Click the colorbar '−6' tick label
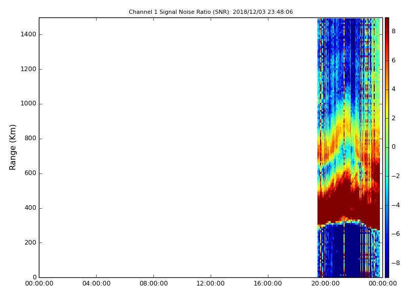409x307 pixels. [395, 234]
